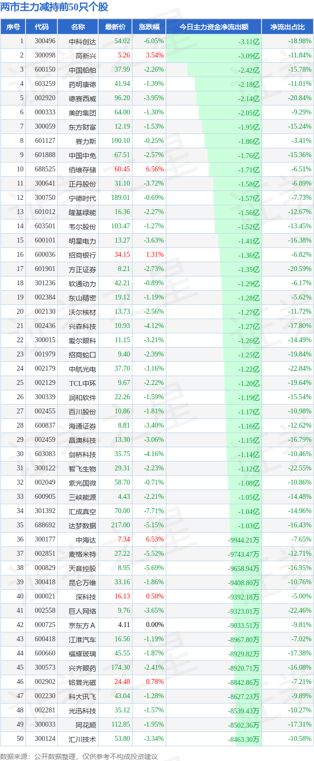Click stock name 兴森科技
The width and height of the screenshot is (314, 761).
coord(82,326)
